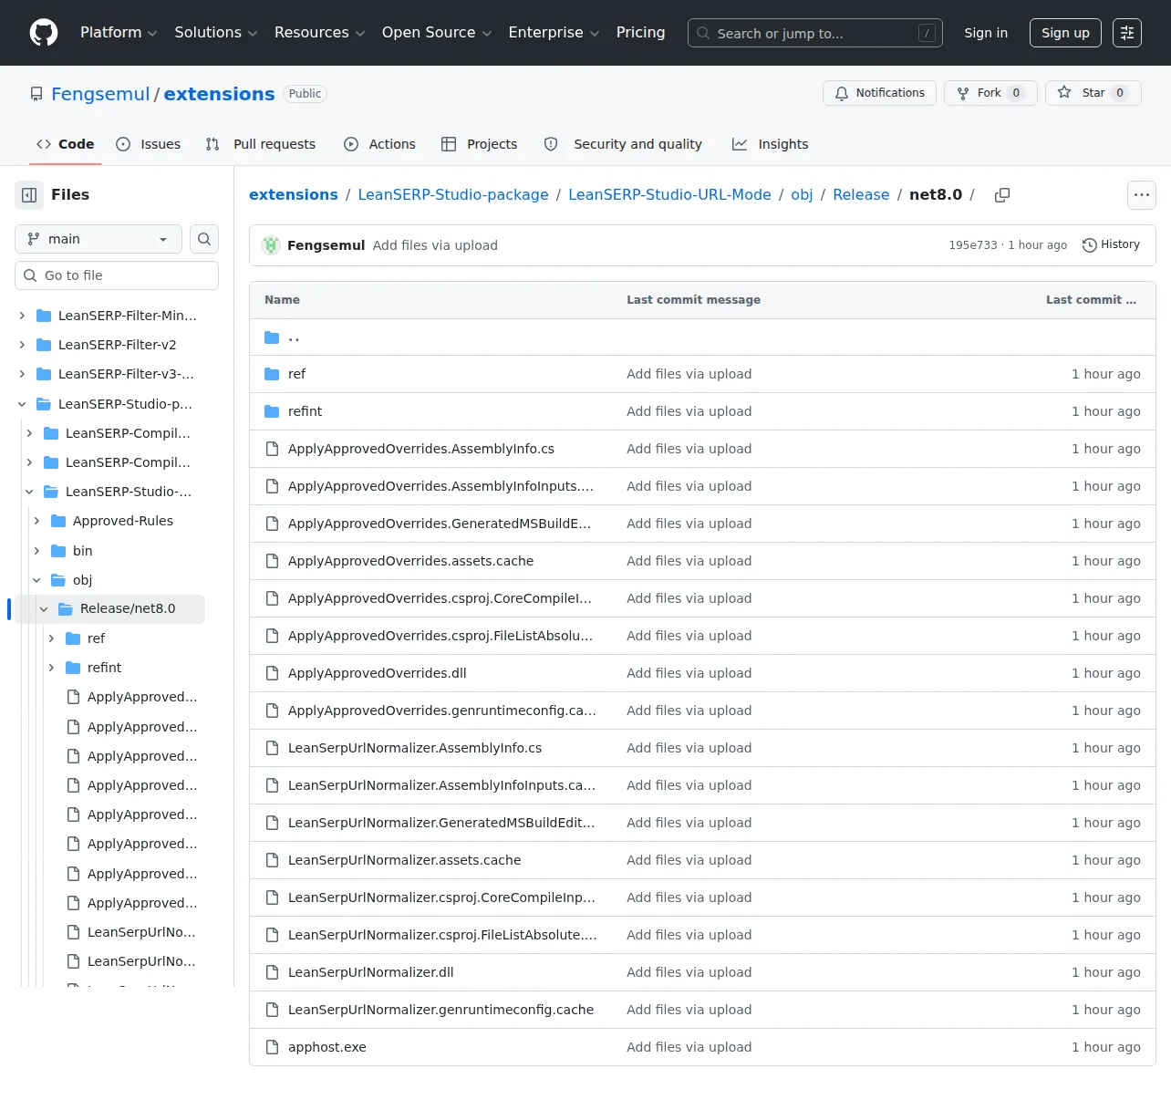Click the parent directory folder icon
The image size is (1171, 1110).
(x=272, y=337)
